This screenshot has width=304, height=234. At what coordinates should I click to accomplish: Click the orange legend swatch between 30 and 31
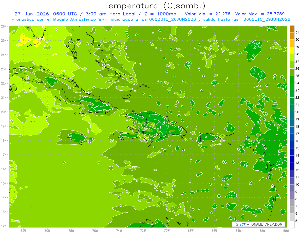[292, 36]
